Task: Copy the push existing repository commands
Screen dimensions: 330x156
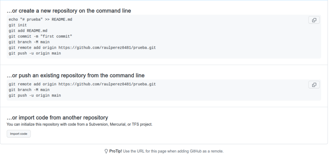Action: tap(314, 85)
